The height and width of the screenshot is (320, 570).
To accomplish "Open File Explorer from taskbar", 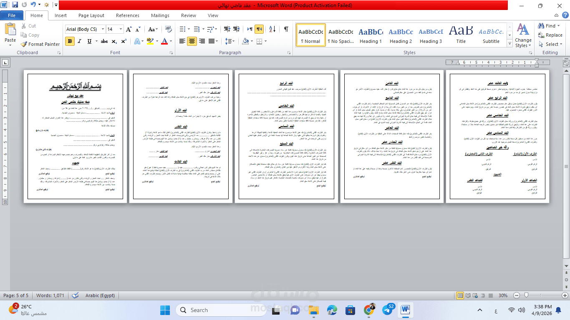I will point(314,310).
